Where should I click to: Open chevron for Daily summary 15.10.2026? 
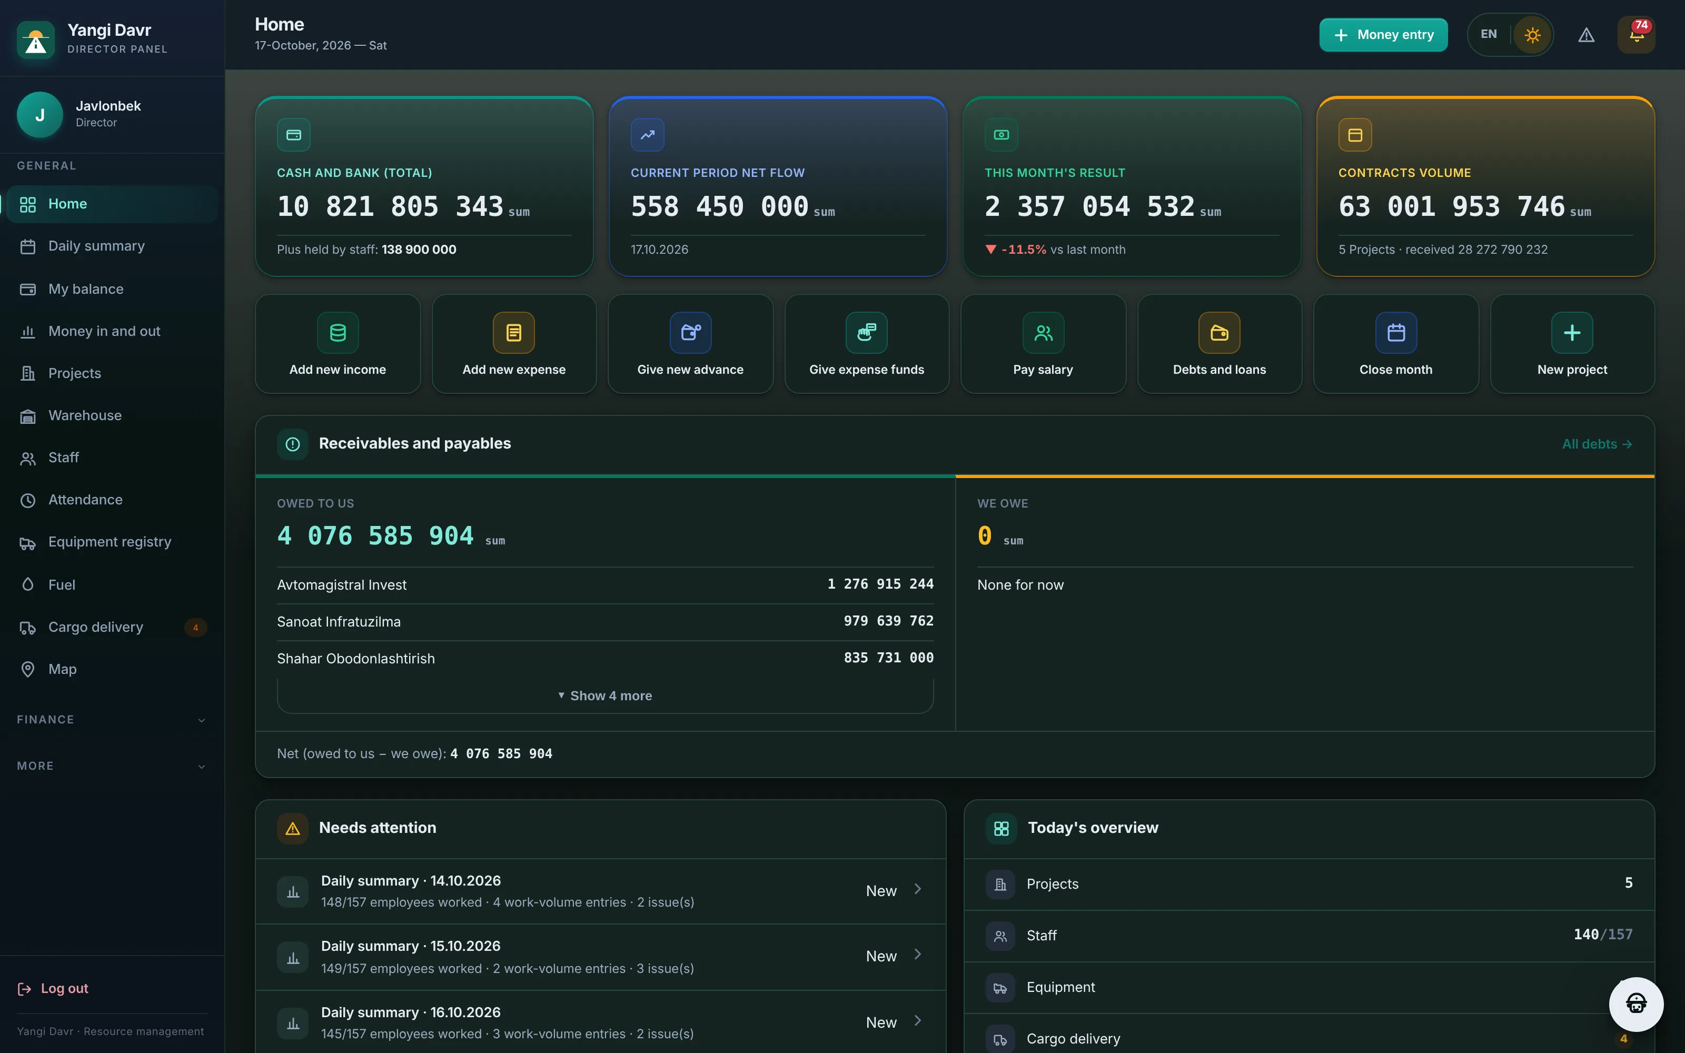tap(918, 955)
